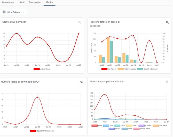Toggle the File Name series legend swatch

pos(156,126)
